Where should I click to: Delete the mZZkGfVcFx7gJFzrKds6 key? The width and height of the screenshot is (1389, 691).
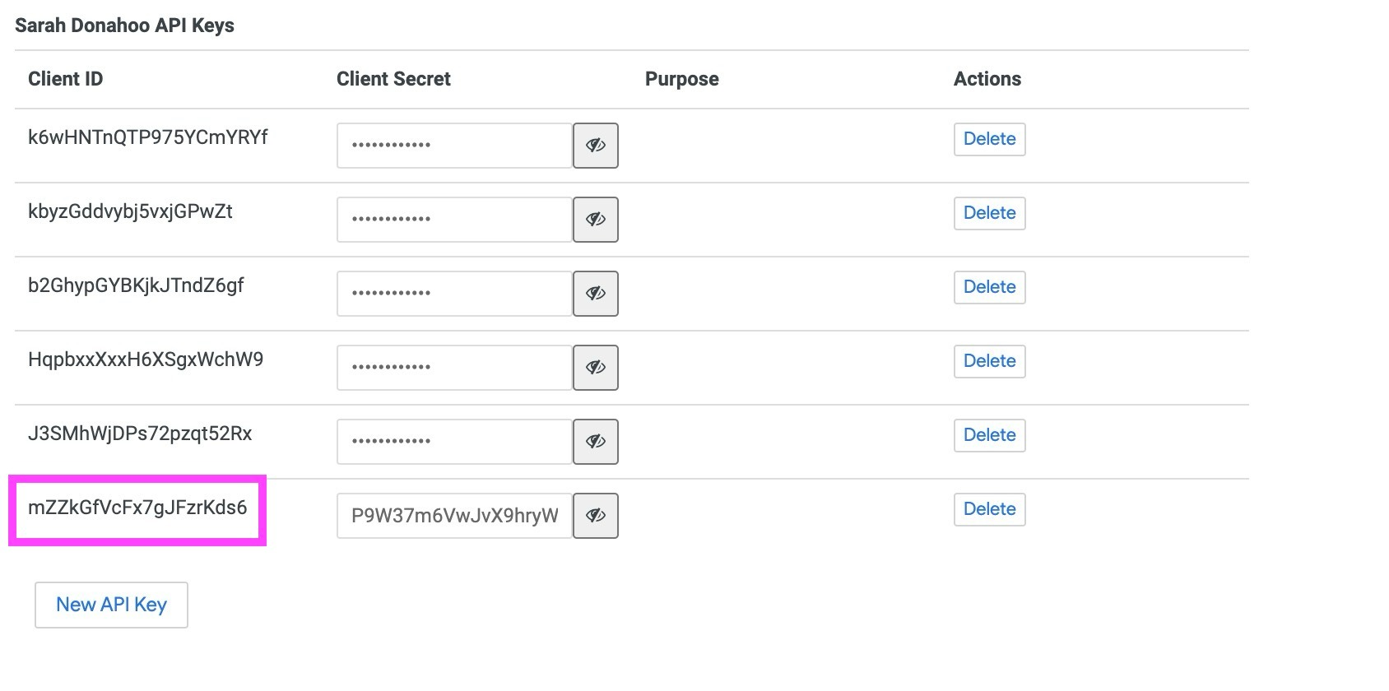989,509
